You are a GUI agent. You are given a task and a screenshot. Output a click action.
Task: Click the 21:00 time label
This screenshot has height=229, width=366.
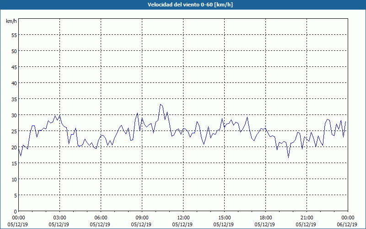coord(307,218)
